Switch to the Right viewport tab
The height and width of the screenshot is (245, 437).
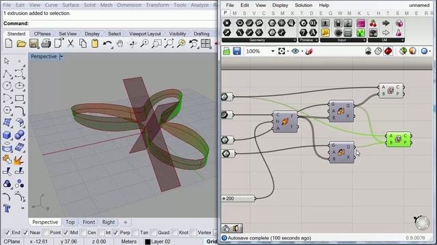coord(108,222)
